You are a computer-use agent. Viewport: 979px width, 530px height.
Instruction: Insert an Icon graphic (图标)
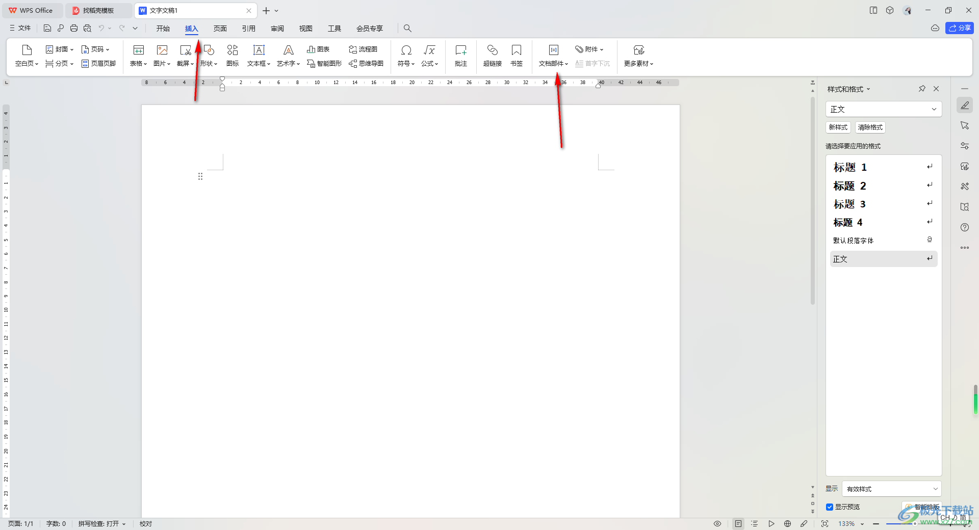(233, 50)
